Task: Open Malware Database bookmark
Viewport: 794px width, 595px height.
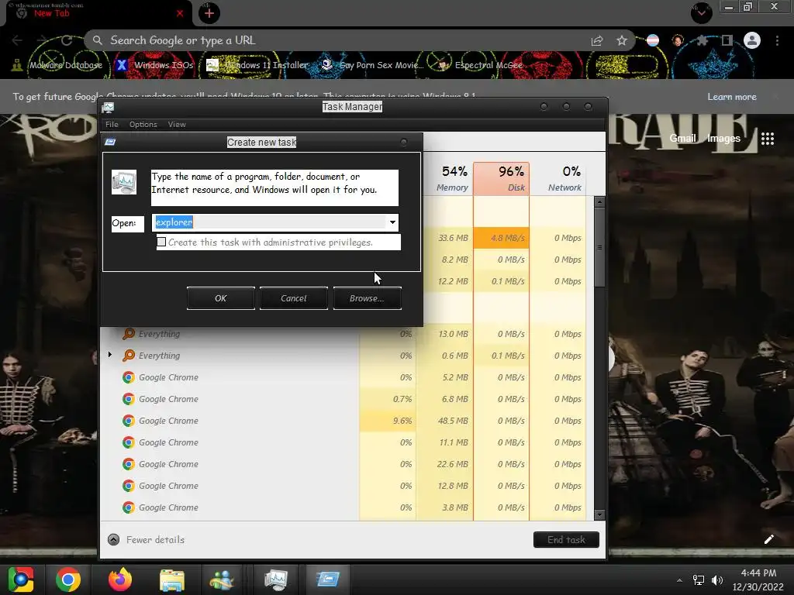Action: 57,65
